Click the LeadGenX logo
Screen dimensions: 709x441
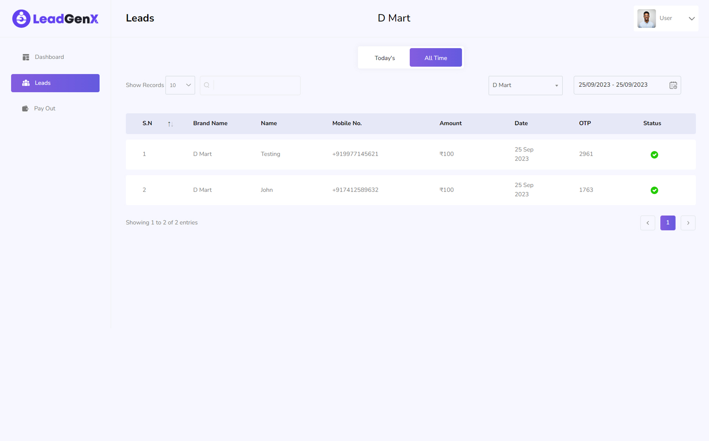(55, 18)
